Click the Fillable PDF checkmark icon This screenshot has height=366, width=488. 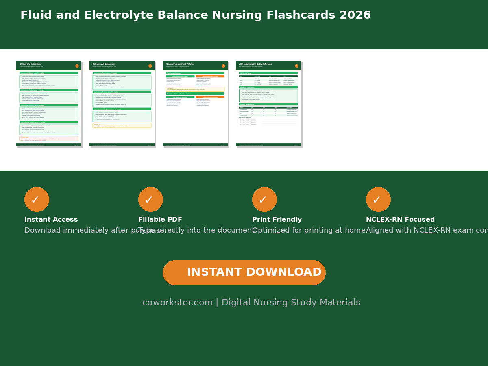150,200
